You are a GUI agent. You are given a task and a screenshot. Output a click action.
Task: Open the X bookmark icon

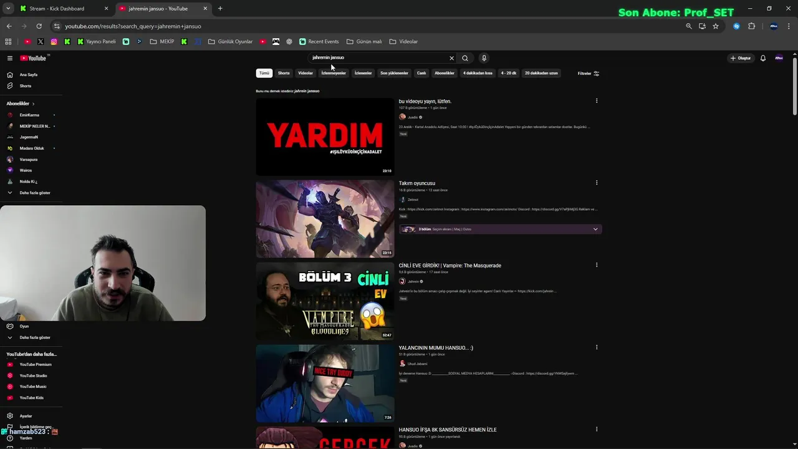[x=41, y=42]
